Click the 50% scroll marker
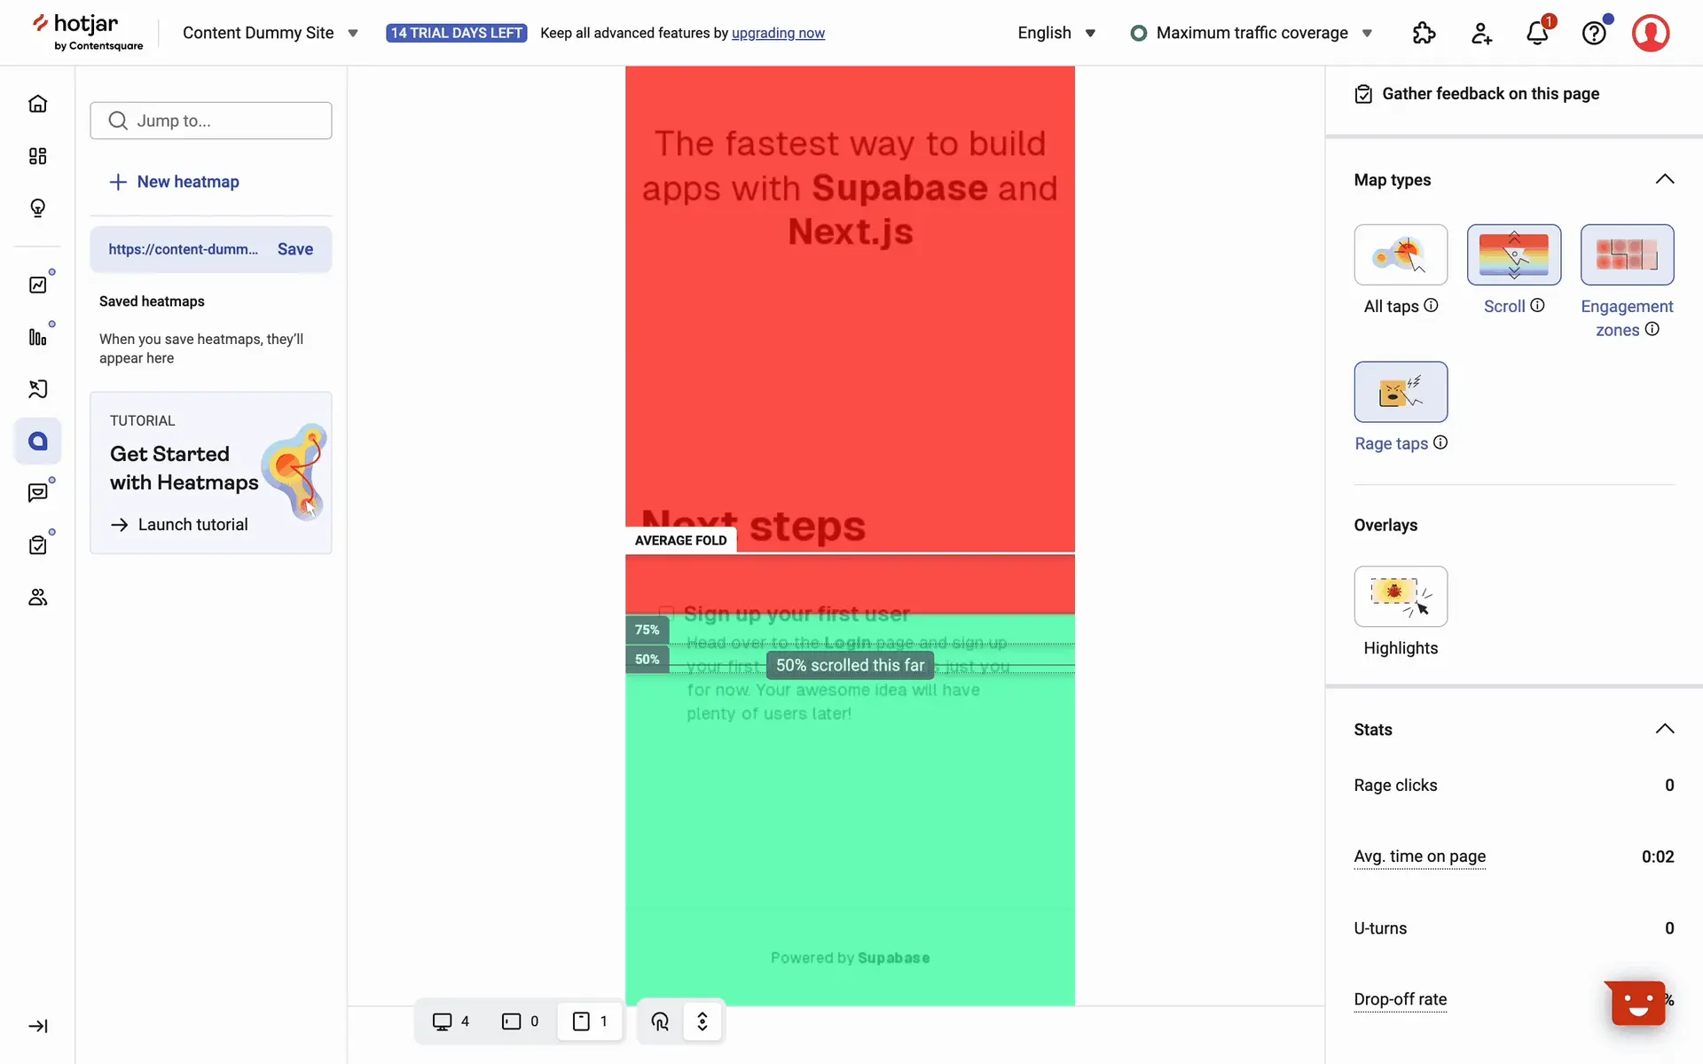The width and height of the screenshot is (1703, 1064). pos(647,659)
